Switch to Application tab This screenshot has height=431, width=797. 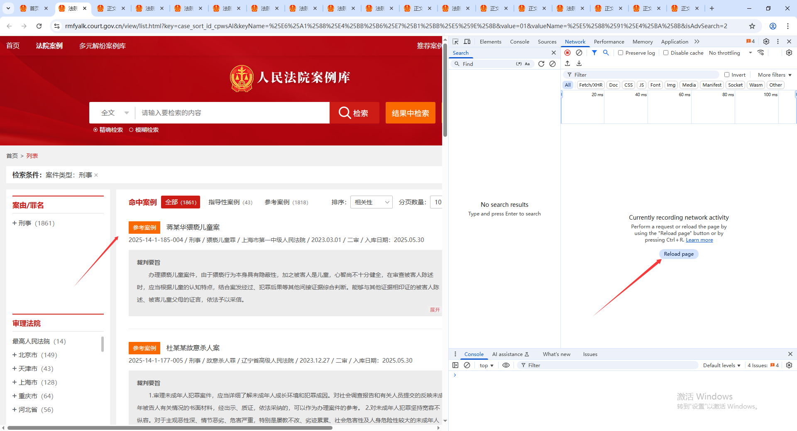(675, 41)
